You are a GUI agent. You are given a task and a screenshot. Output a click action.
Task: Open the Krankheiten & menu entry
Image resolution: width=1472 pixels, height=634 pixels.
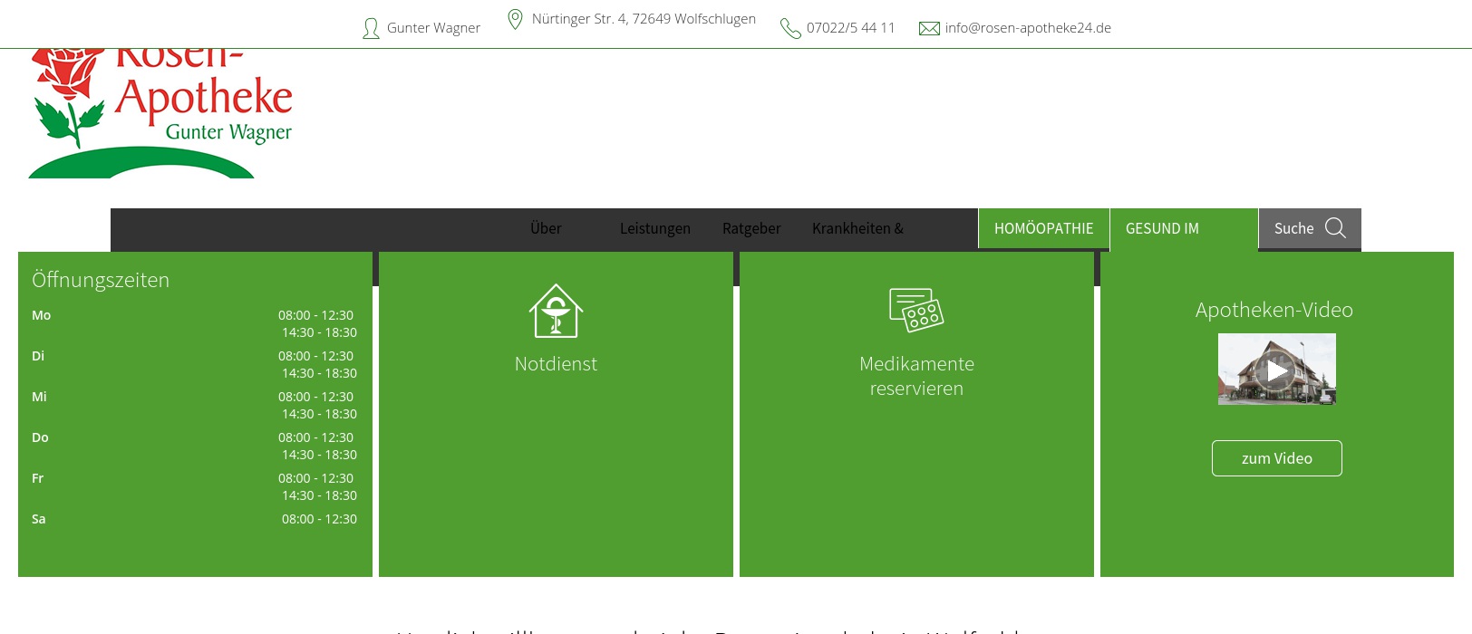(857, 228)
